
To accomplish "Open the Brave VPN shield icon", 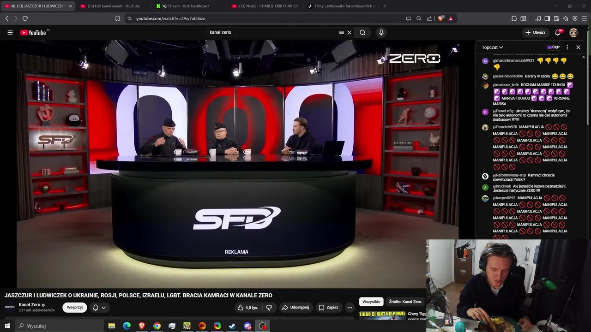I will coord(575,18).
